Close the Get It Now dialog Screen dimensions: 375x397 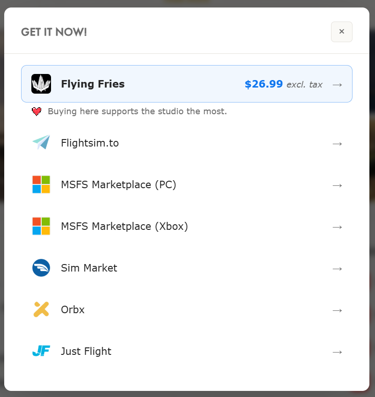coord(342,32)
